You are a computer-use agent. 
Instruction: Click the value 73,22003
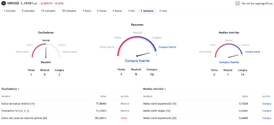tap(101, 111)
